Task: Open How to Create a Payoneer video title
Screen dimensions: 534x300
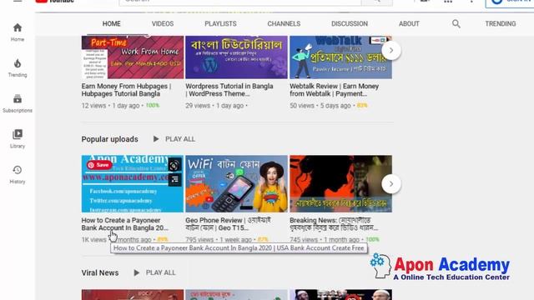Action: point(124,224)
